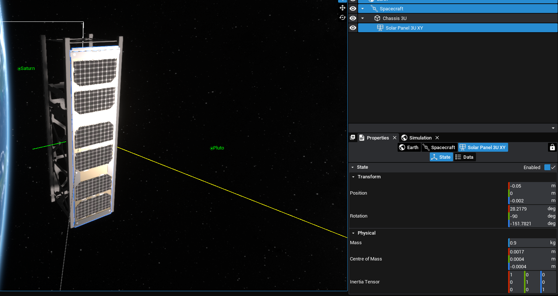558x296 pixels.
Task: Collapse the Transform section
Action: coord(353,177)
